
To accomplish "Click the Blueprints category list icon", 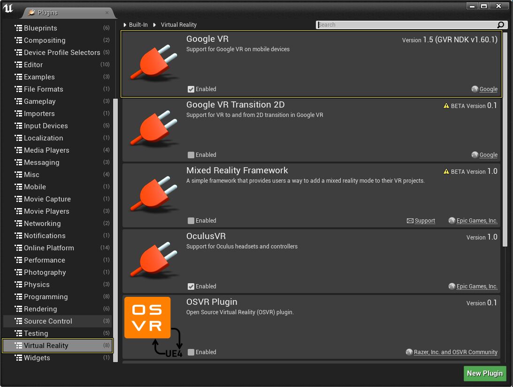I will pos(19,28).
